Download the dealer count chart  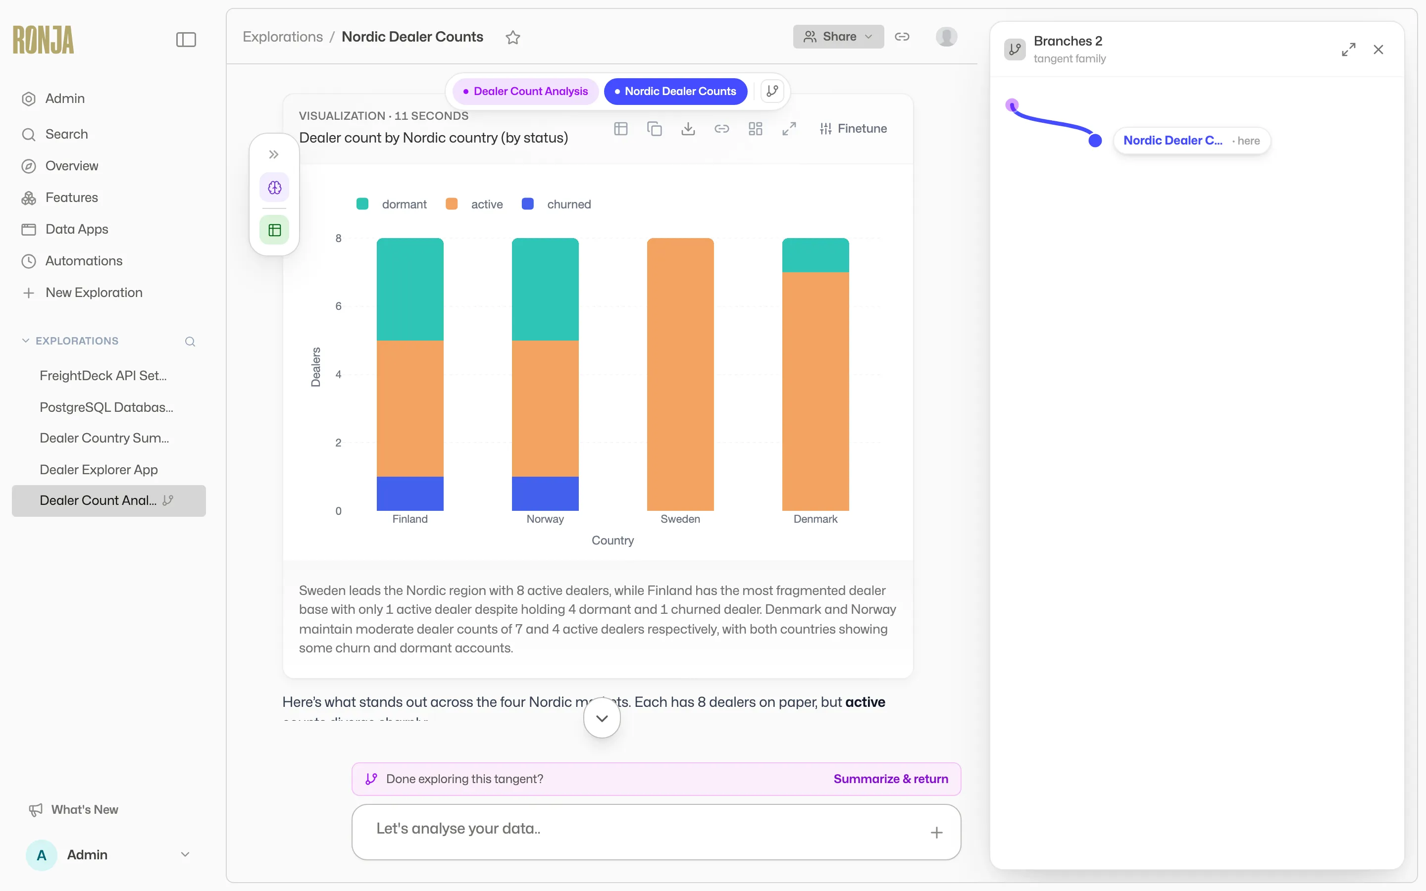coord(688,129)
